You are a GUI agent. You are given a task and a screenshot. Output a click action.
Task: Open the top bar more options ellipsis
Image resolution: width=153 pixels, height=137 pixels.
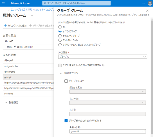tap(143, 3)
